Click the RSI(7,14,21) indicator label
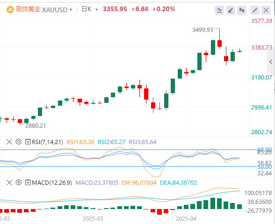The height and width of the screenshot is (224, 275). 47,142
